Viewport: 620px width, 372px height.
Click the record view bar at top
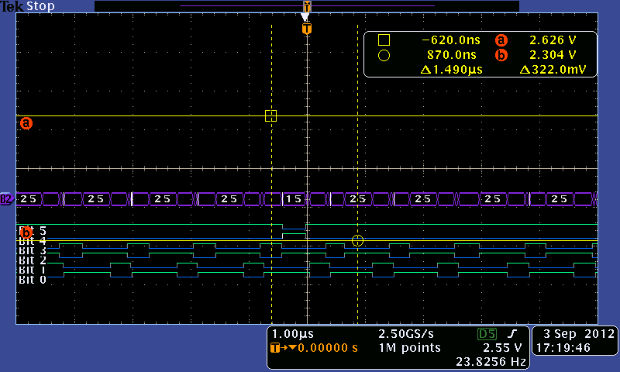pyautogui.click(x=307, y=6)
